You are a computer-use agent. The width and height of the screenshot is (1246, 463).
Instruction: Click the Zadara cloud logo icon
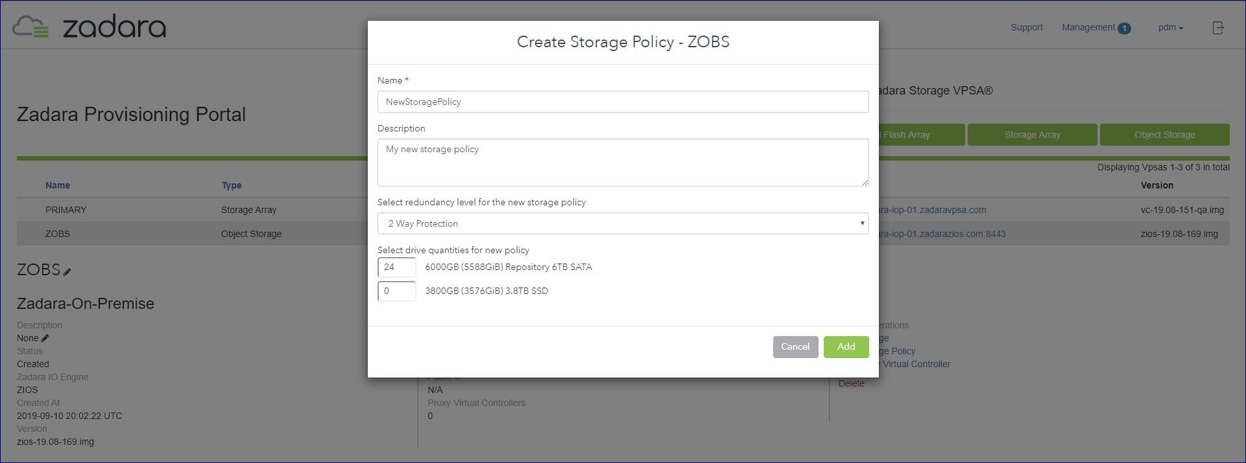[x=30, y=27]
